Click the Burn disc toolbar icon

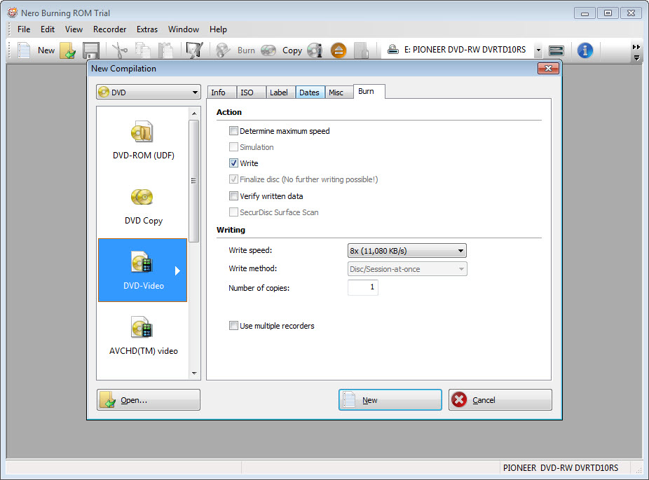click(223, 50)
